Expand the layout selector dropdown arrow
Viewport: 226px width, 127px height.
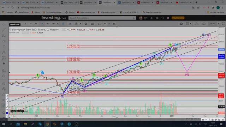pyautogui.click(x=191, y=24)
